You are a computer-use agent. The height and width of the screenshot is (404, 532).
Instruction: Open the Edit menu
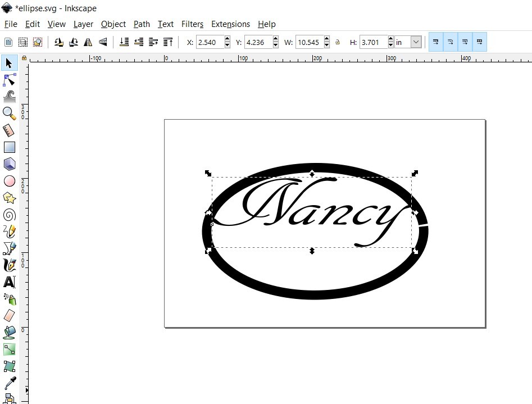(x=33, y=24)
